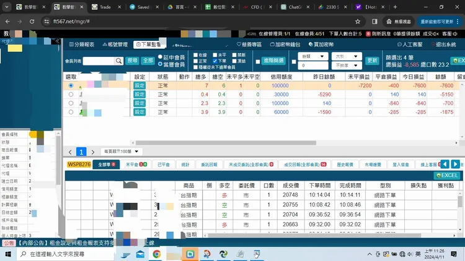
Task: Open the 委託回報 tab
Action: [209, 165]
